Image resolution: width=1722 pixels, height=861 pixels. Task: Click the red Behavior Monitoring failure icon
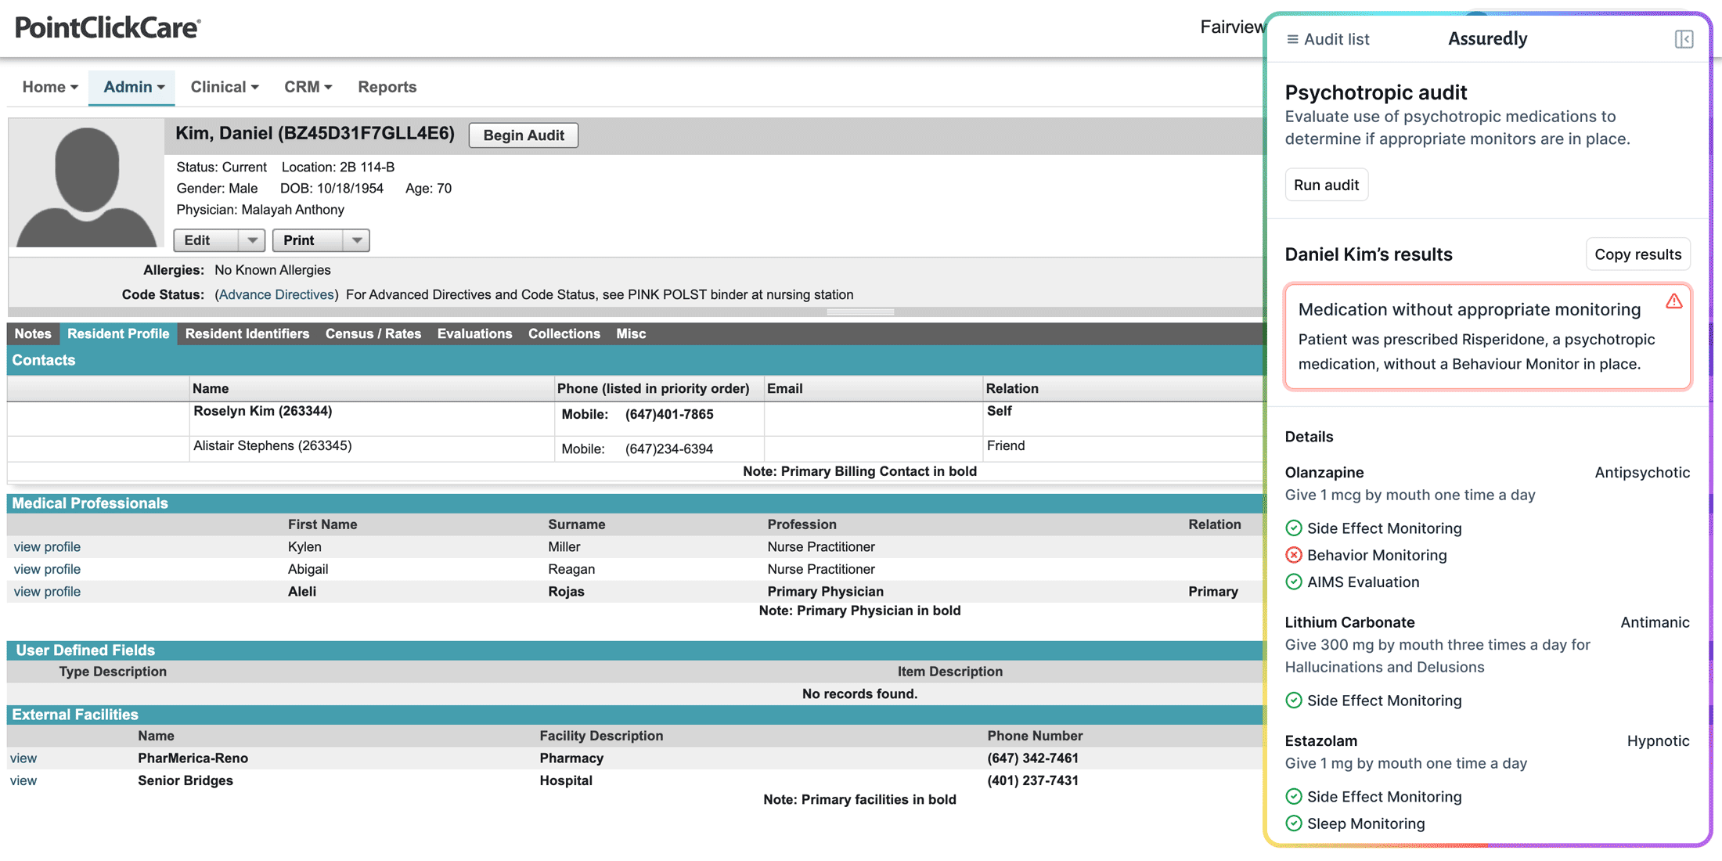tap(1293, 555)
